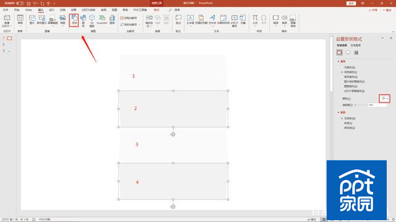Collapse the Fill section in format pane
The height and width of the screenshot is (222, 396).
coord(341,62)
